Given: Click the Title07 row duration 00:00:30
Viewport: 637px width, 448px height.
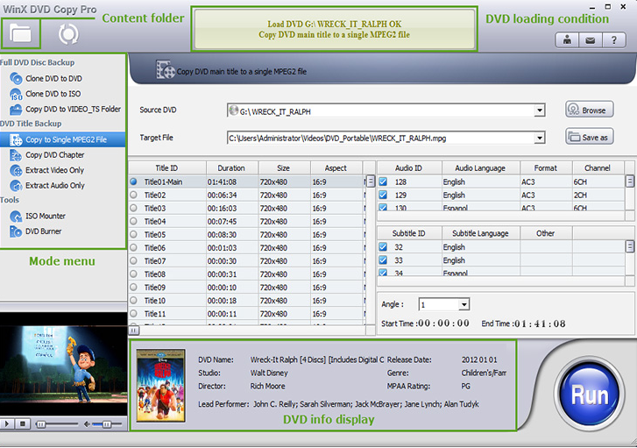Looking at the screenshot, I should tap(223, 261).
